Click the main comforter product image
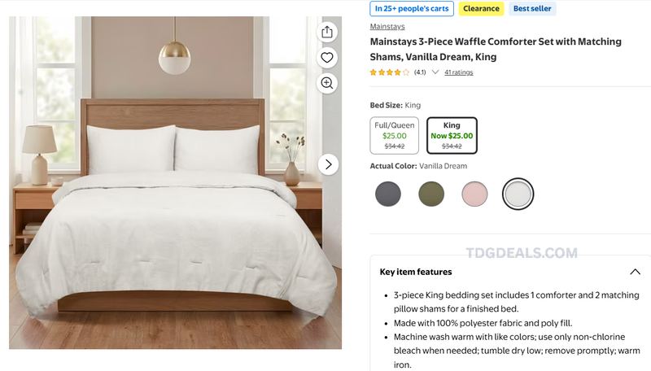The image size is (651, 371). point(175,182)
